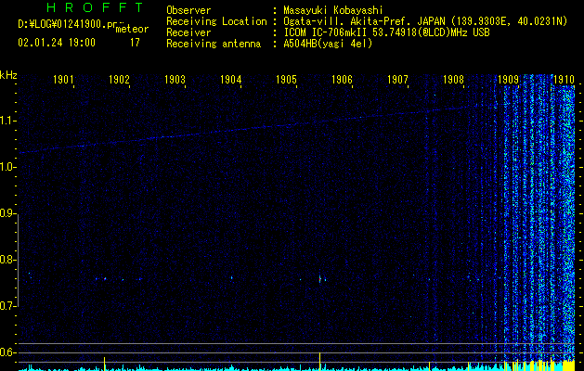Screen dimensions: 584x371
Task: Click the 1.1 frequency axis label
Action: click(7, 121)
